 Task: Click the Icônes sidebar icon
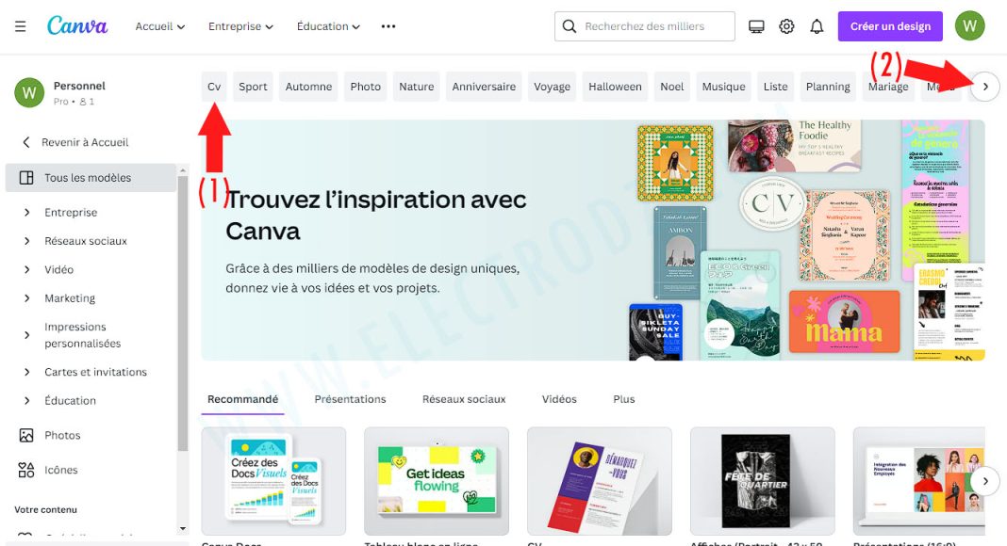coord(26,470)
